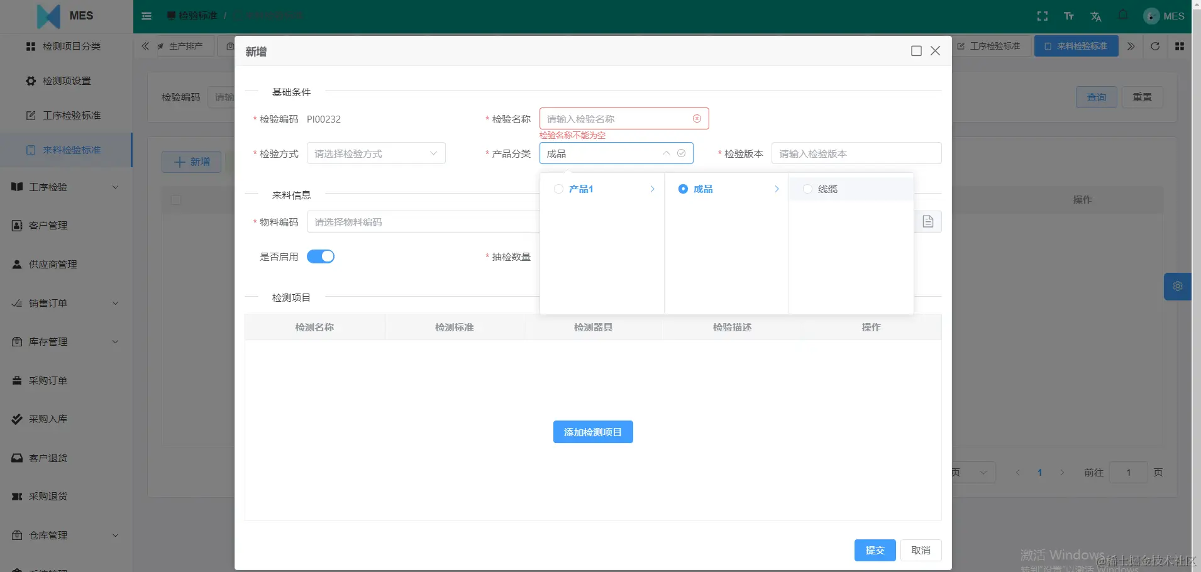The image size is (1201, 572).
Task: Clear the 产品分类 selection with its circle icon
Action: click(x=681, y=153)
